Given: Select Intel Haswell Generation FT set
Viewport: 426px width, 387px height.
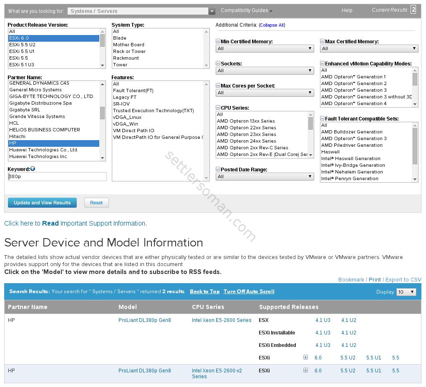Looking at the screenshot, I should coord(366,158).
